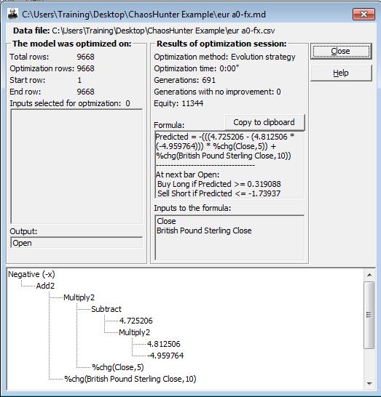Select the nested Multiply2 node under Subtract

(x=134, y=332)
